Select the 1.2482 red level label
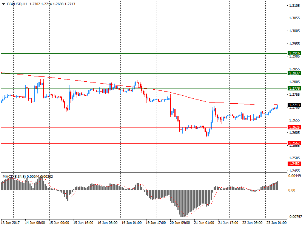Image resolution: width=302 pixels, height=227 pixels. [x=294, y=164]
